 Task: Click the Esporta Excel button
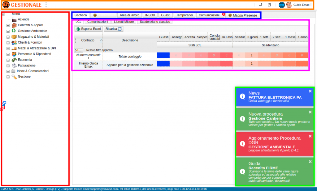[x=89, y=29]
